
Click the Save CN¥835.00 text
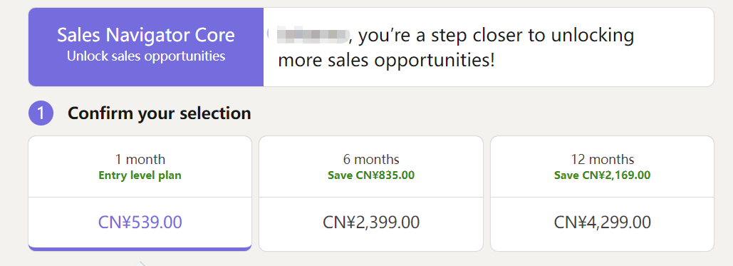coord(371,175)
